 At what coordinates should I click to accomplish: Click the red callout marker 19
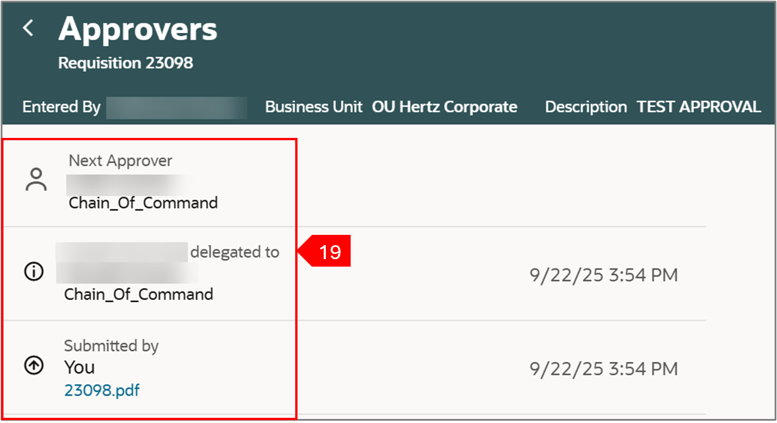tap(328, 252)
